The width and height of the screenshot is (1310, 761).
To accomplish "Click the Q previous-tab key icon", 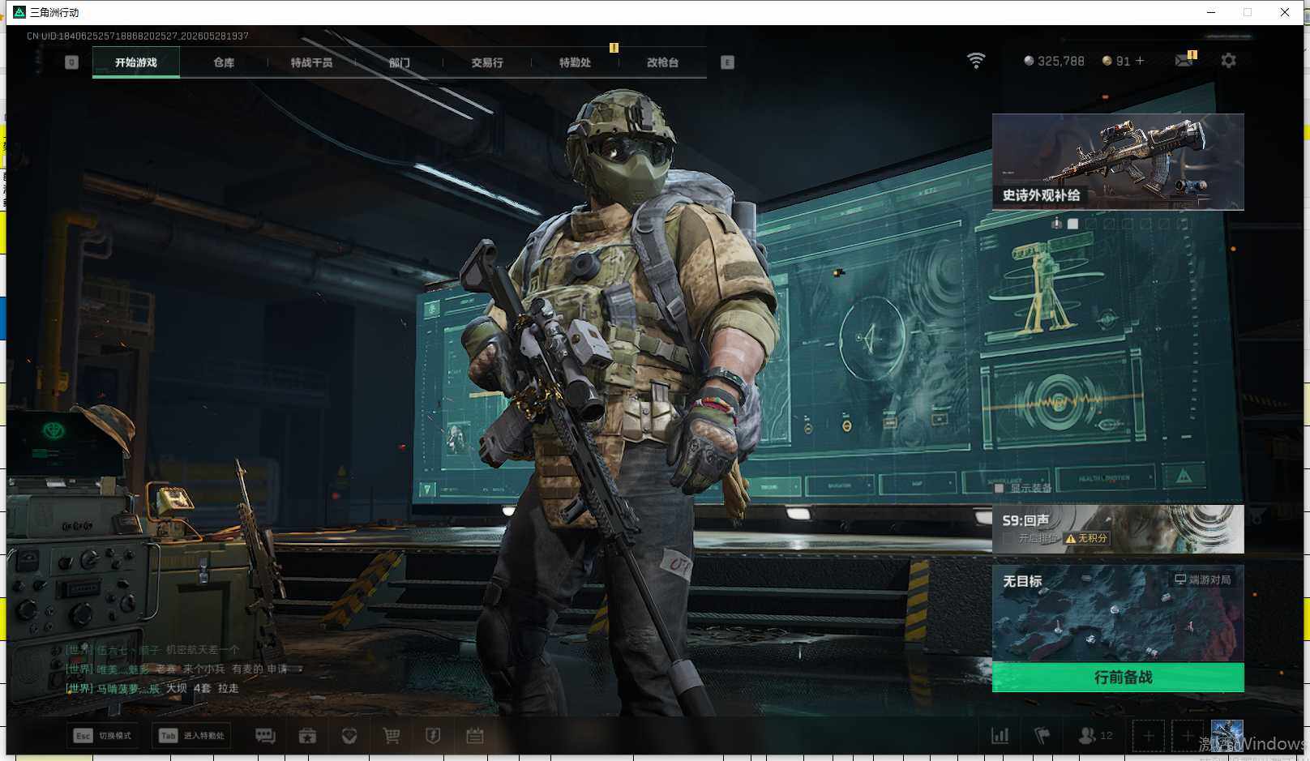I will click(x=71, y=62).
